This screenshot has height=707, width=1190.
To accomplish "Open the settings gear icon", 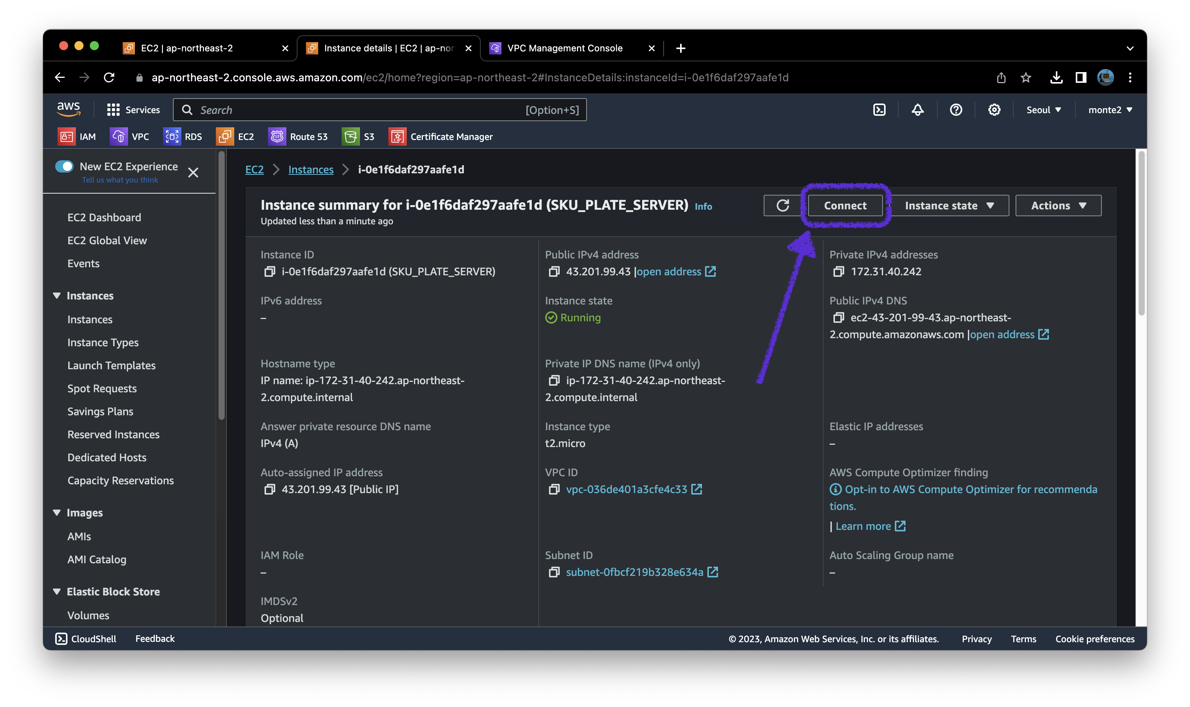I will [x=994, y=110].
